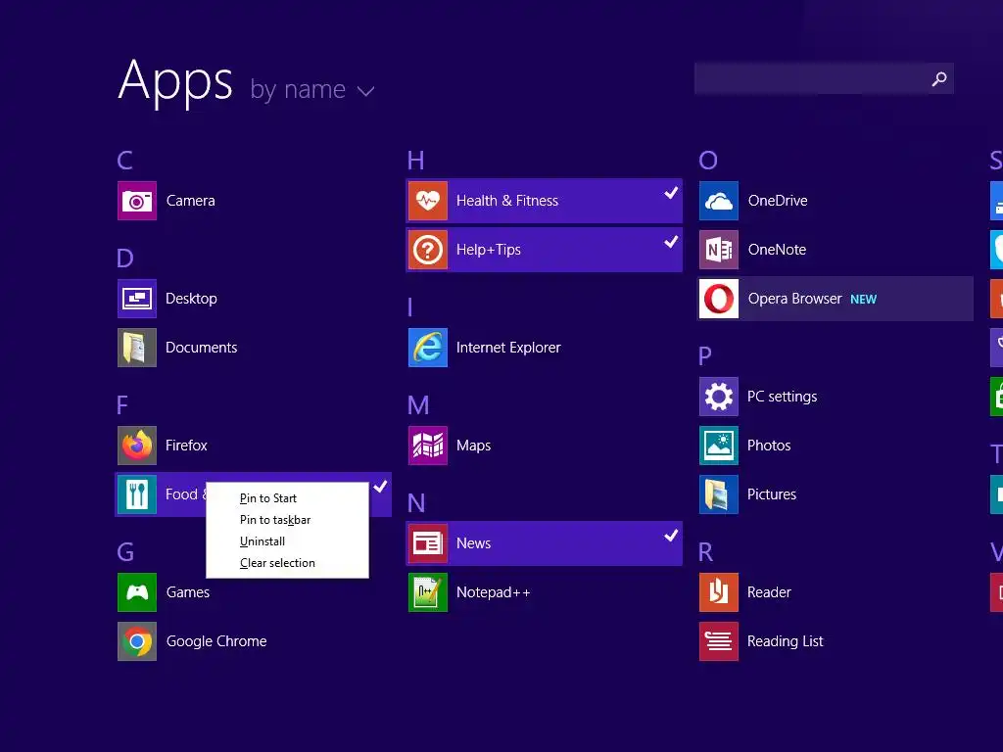This screenshot has width=1003, height=752.
Task: Open the Maps app icon
Action: [428, 446]
